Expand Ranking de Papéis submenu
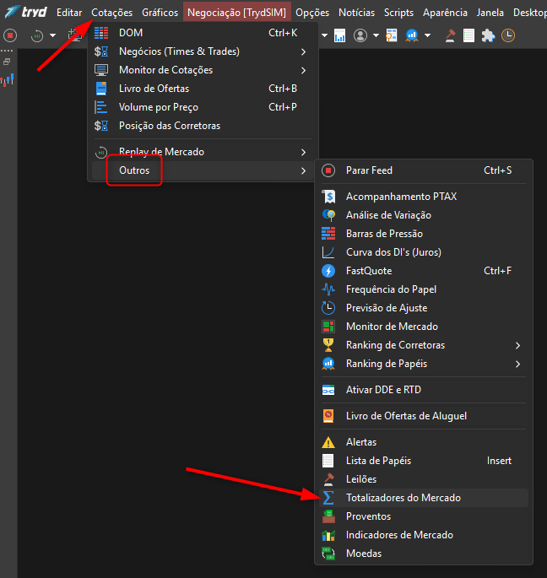 (424, 364)
